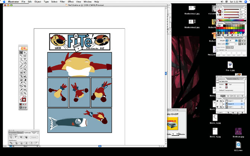
Task: Toggle lock icon on Layer 1
Action: 221,107
